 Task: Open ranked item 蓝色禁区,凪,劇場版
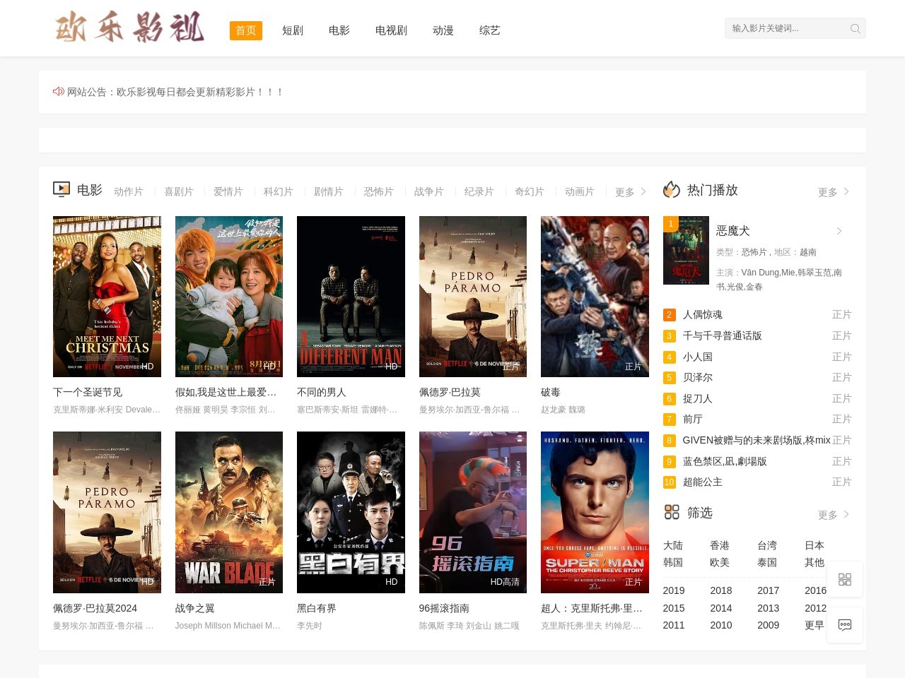725,461
